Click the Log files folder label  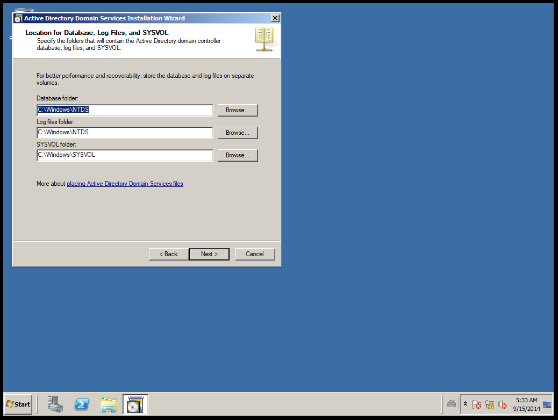coord(55,122)
